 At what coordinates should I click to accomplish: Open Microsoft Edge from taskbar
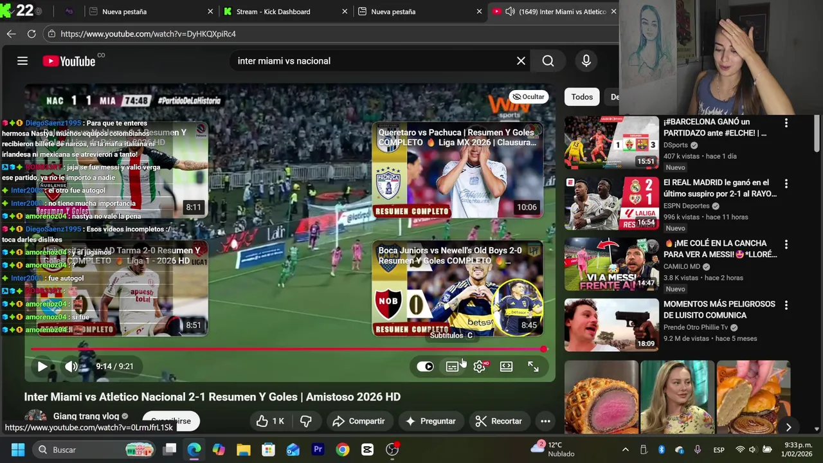[194, 449]
